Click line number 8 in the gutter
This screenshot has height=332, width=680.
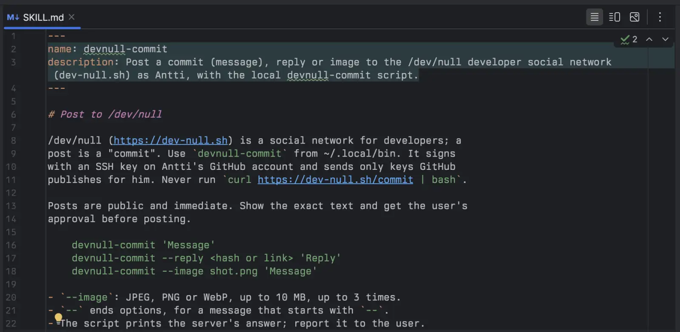click(14, 141)
